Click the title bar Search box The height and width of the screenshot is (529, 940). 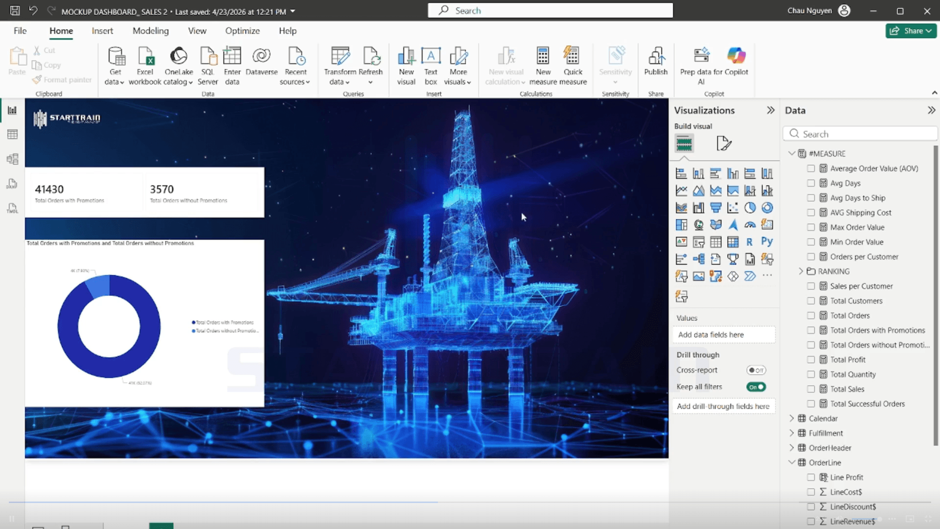pyautogui.click(x=550, y=10)
